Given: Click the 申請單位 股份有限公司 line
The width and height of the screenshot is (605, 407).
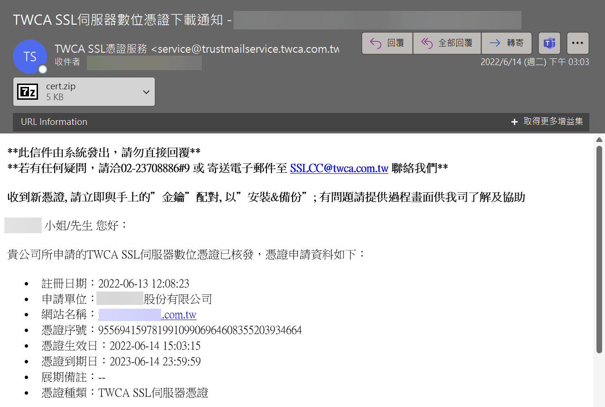Looking at the screenshot, I should pyautogui.click(x=126, y=299).
